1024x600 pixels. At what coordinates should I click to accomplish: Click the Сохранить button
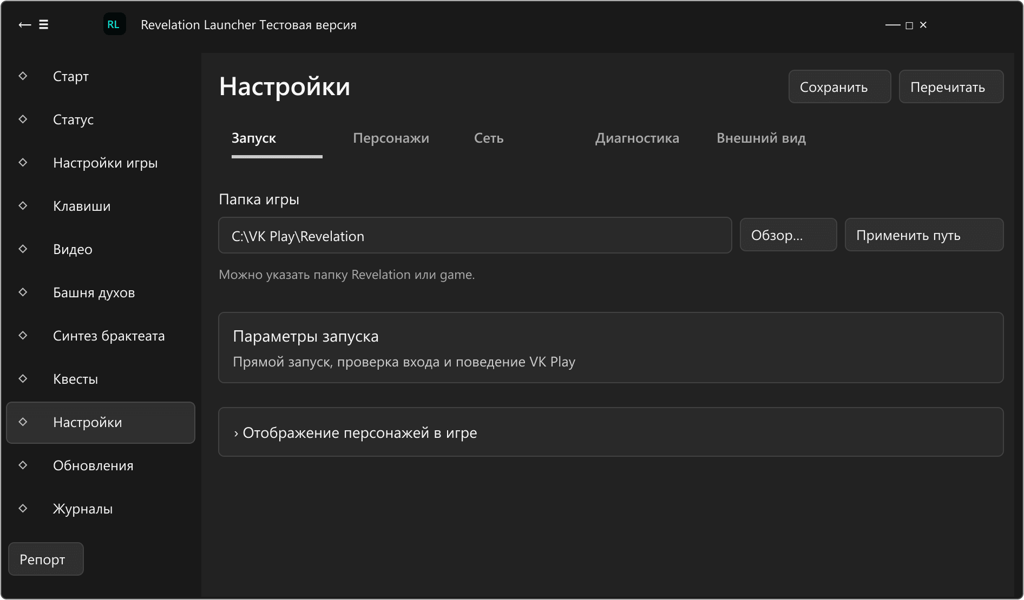tap(839, 86)
